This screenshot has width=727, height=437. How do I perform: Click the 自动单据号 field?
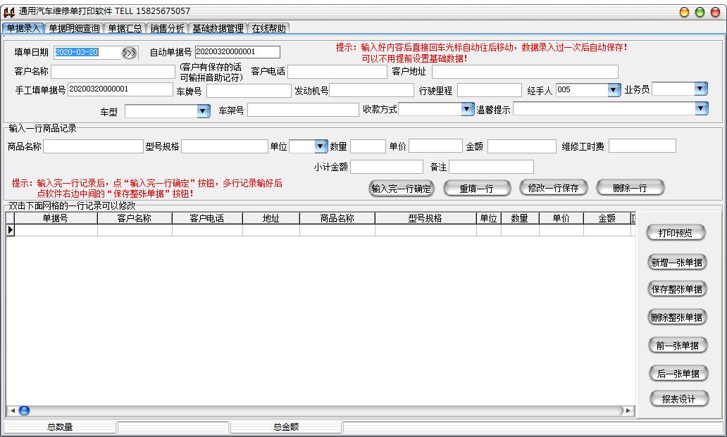pyautogui.click(x=237, y=52)
